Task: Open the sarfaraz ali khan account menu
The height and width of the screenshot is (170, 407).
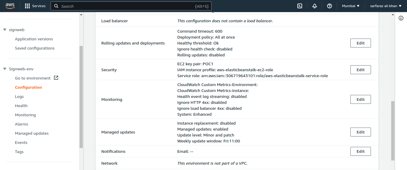Action: [x=386, y=6]
